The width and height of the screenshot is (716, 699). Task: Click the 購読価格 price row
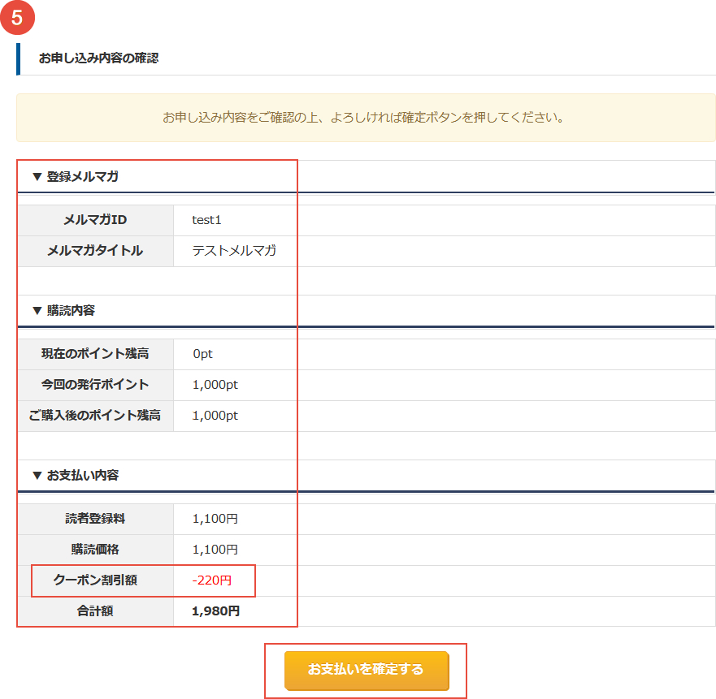(95, 549)
